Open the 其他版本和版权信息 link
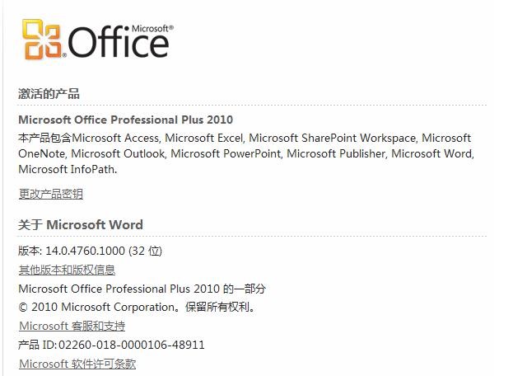 click(67, 270)
